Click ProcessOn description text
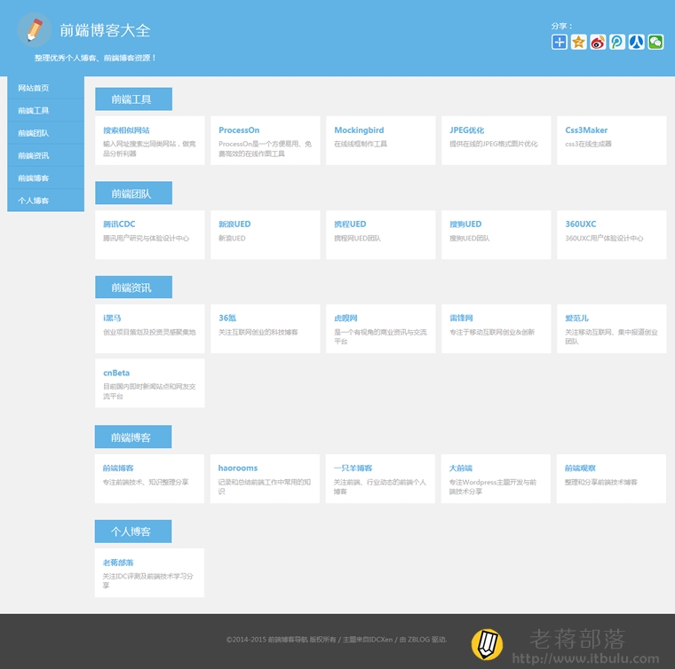 click(x=266, y=148)
